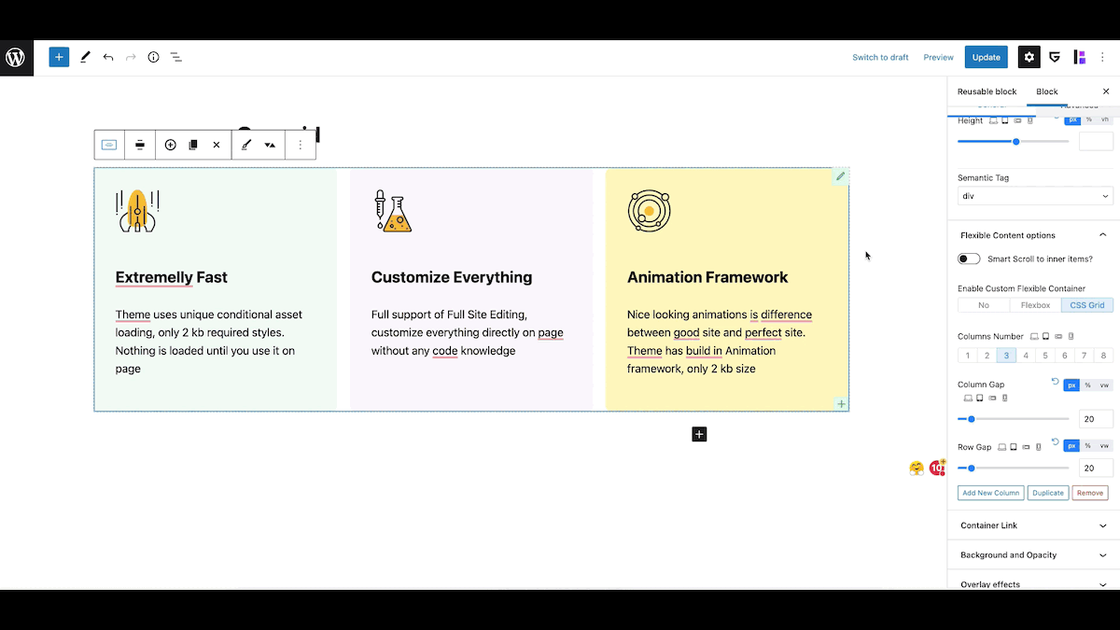Switch to the Reusable block tab
This screenshot has width=1120, height=630.
pos(987,91)
